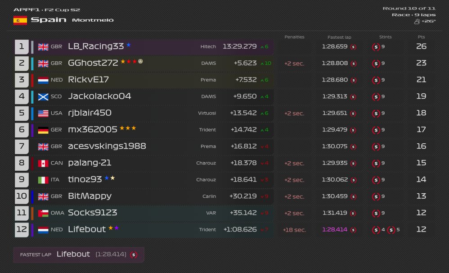This screenshot has width=449, height=273.
Task: Click the purple star next to Lifebout
Action: click(x=117, y=227)
